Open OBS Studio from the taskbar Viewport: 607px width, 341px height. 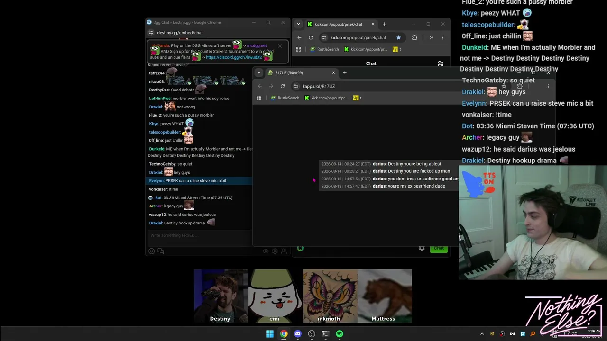coord(312,334)
